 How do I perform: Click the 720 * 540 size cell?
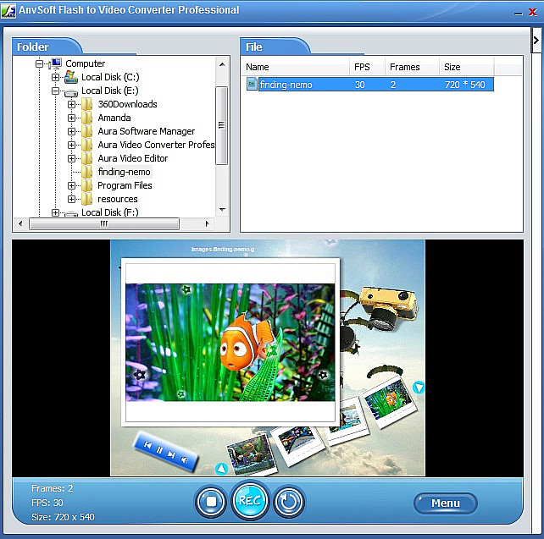465,85
